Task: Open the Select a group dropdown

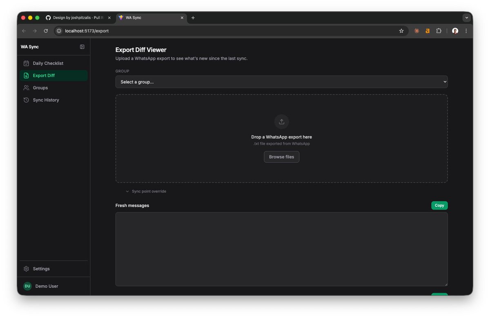Action: [x=282, y=82]
